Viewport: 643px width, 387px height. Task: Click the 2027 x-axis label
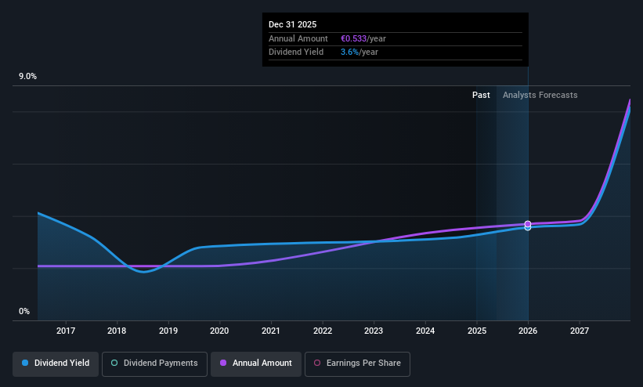coord(580,331)
